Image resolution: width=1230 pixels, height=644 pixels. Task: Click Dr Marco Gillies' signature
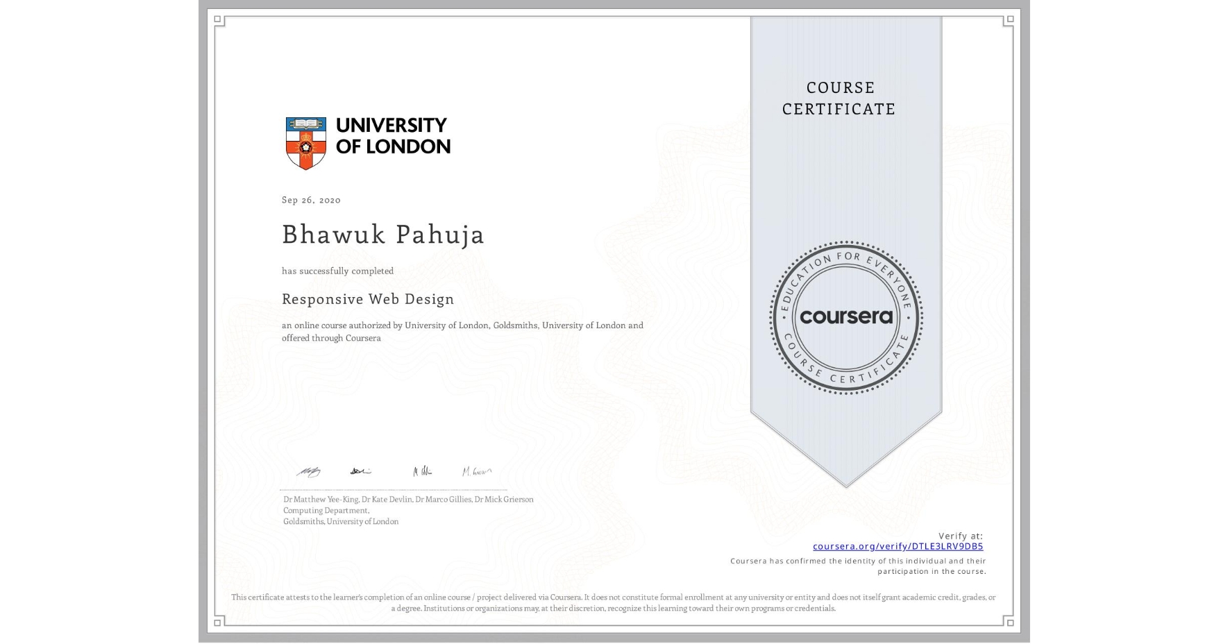click(421, 471)
